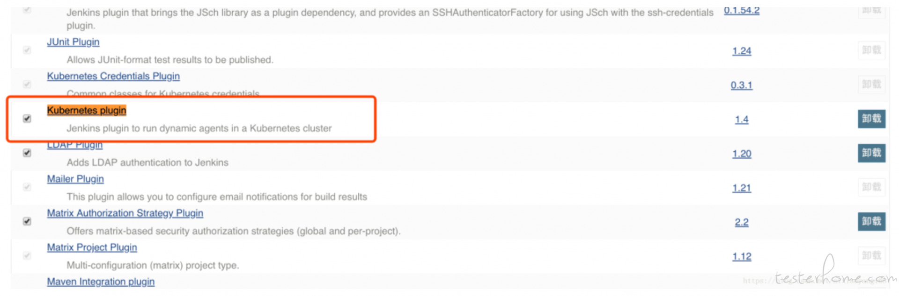Screen dimensions: 899x296
Task: Click the JUnit Plugin checkbox
Action: tap(27, 50)
